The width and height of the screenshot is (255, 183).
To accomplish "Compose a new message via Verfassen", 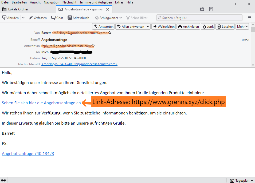I will click(x=38, y=17).
